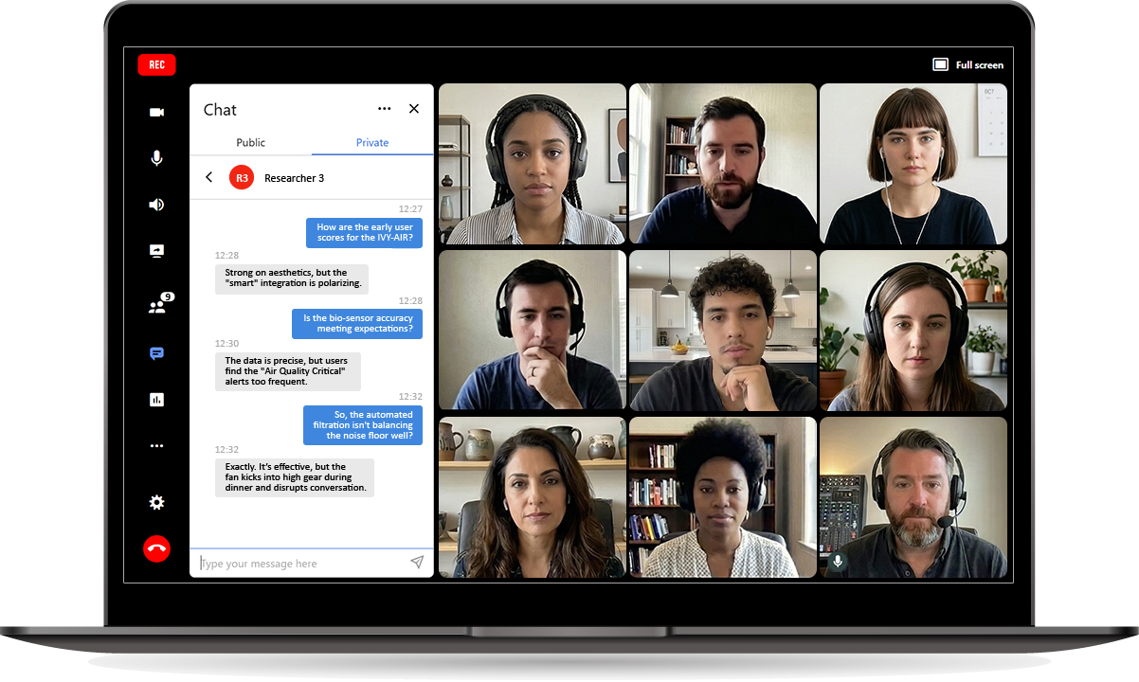Toggle the speaker volume icon

(x=156, y=205)
